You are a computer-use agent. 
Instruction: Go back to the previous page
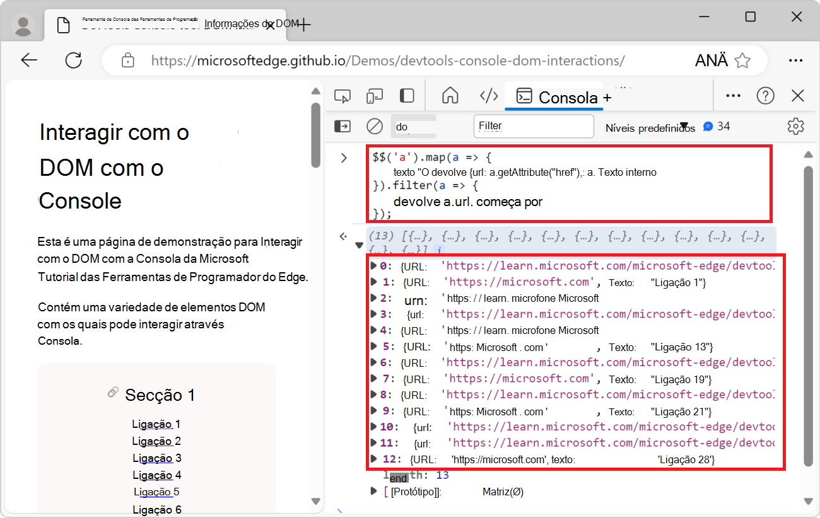29,60
